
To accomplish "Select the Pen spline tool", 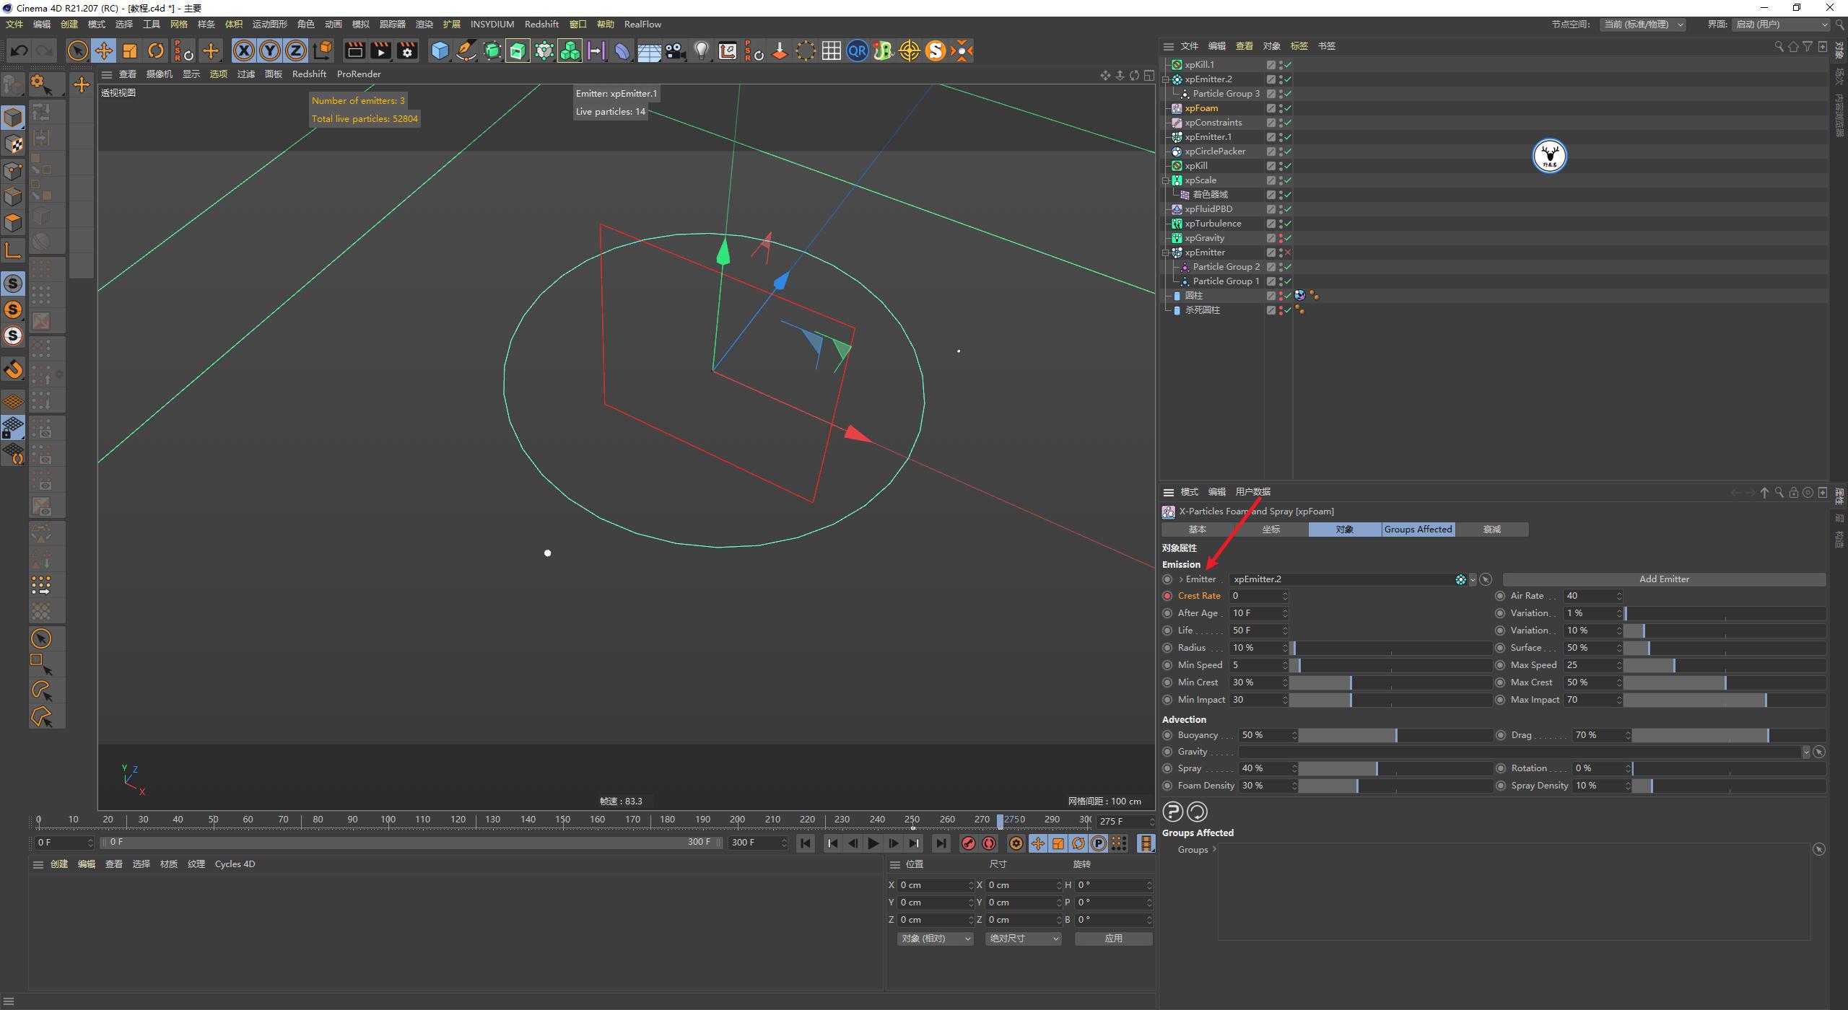I will click(466, 50).
